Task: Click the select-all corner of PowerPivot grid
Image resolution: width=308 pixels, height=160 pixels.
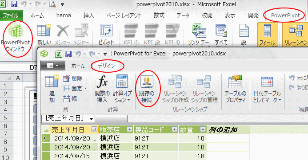Action: [46, 130]
